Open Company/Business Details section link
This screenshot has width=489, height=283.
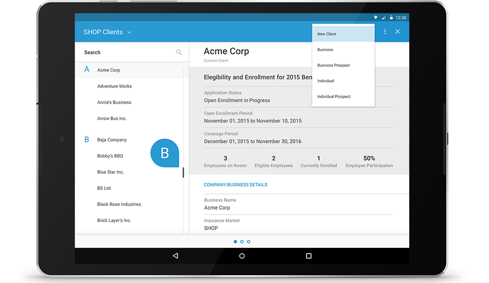click(x=236, y=185)
